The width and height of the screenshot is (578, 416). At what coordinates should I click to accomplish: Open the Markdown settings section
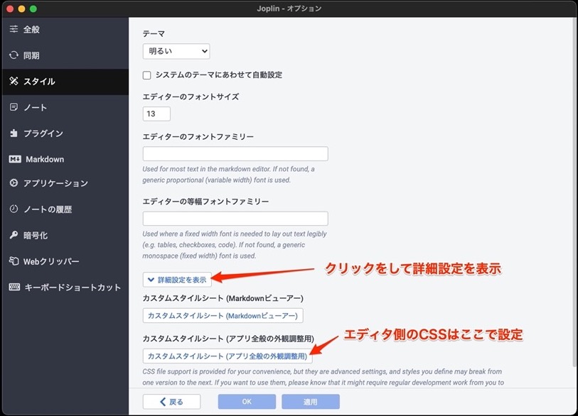43,159
